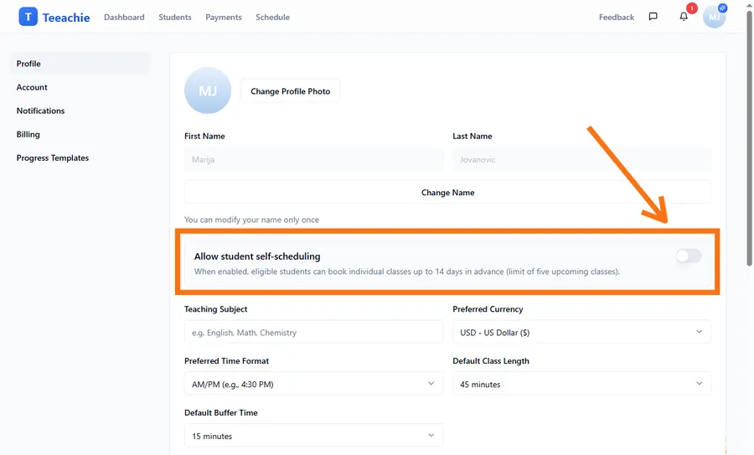
Task: Select the Profile settings tab
Action: click(x=80, y=64)
